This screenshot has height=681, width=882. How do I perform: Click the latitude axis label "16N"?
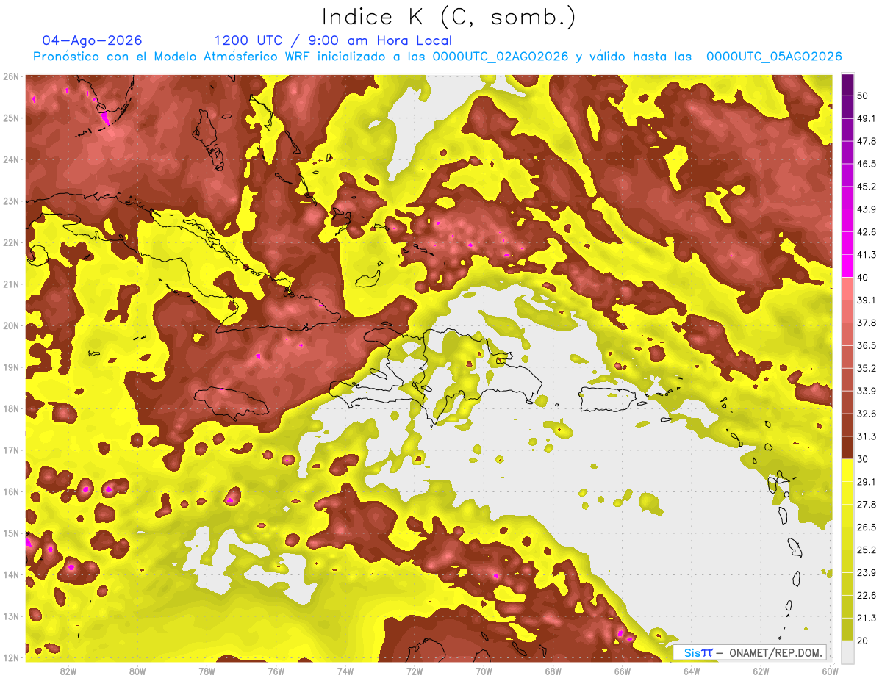point(11,491)
